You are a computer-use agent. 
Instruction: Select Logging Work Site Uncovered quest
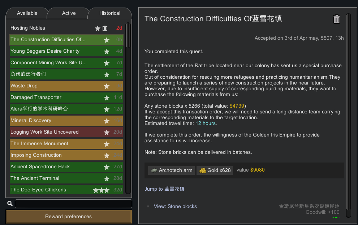click(66, 132)
